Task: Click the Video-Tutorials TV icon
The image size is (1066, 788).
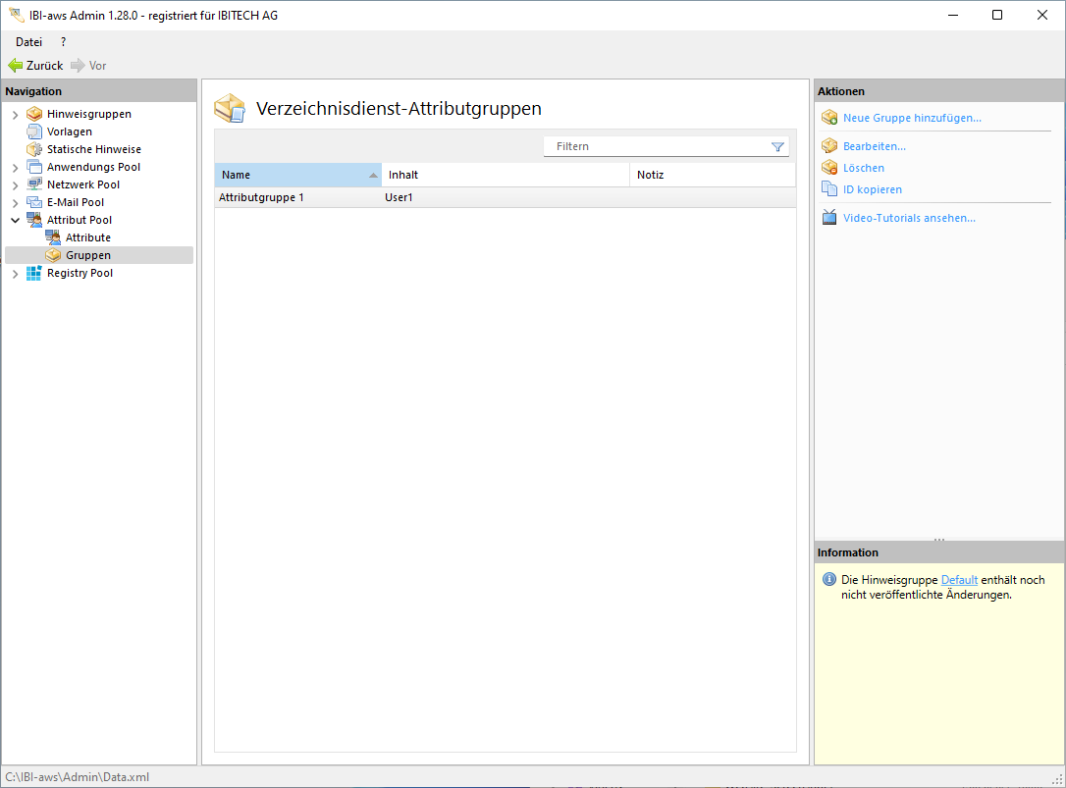Action: coord(828,218)
